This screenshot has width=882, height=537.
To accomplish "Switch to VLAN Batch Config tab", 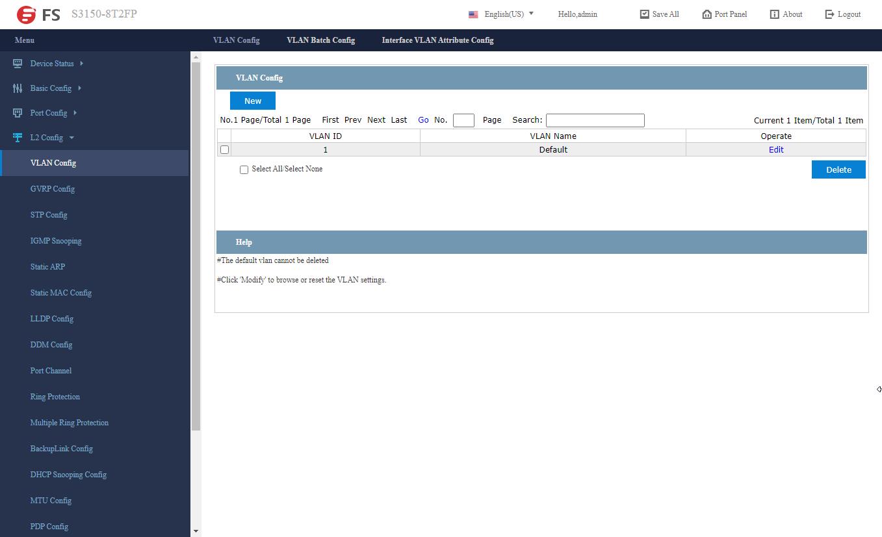I will 320,40.
